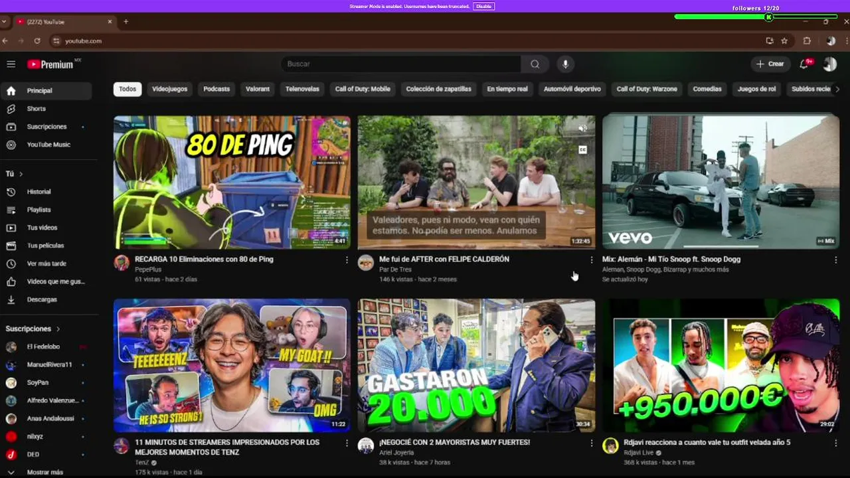Click the Crear button
850x478 pixels.
point(770,64)
